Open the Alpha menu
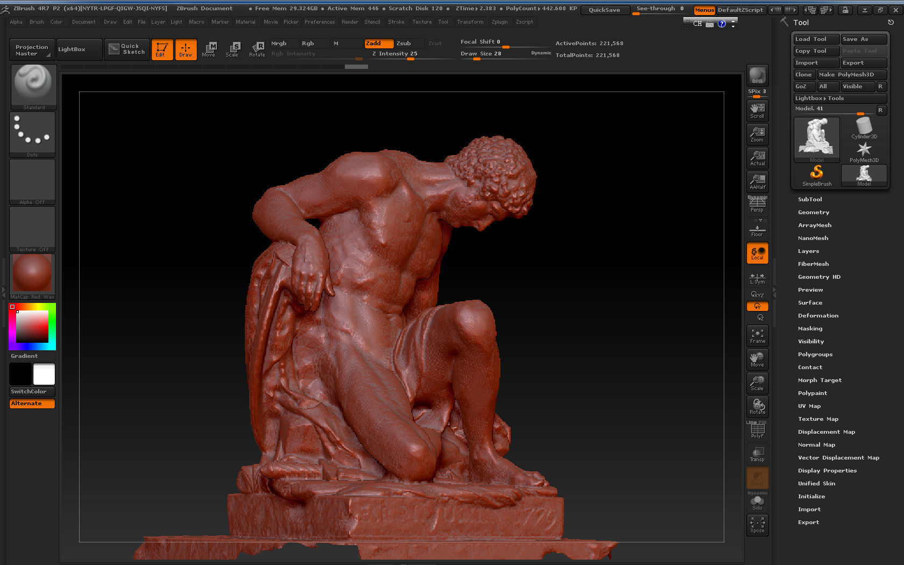Screen dimensions: 904x565 (16, 22)
